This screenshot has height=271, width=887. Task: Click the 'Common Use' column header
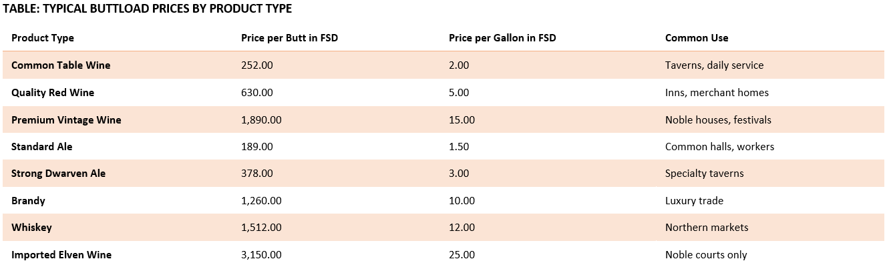[x=697, y=38]
